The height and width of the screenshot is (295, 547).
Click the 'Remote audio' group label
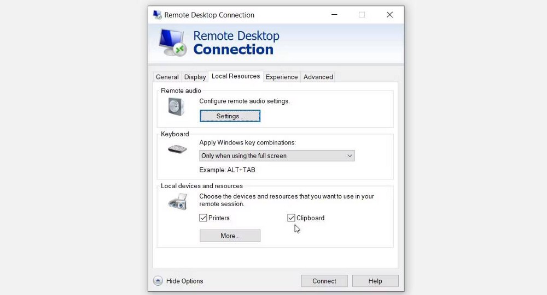181,91
